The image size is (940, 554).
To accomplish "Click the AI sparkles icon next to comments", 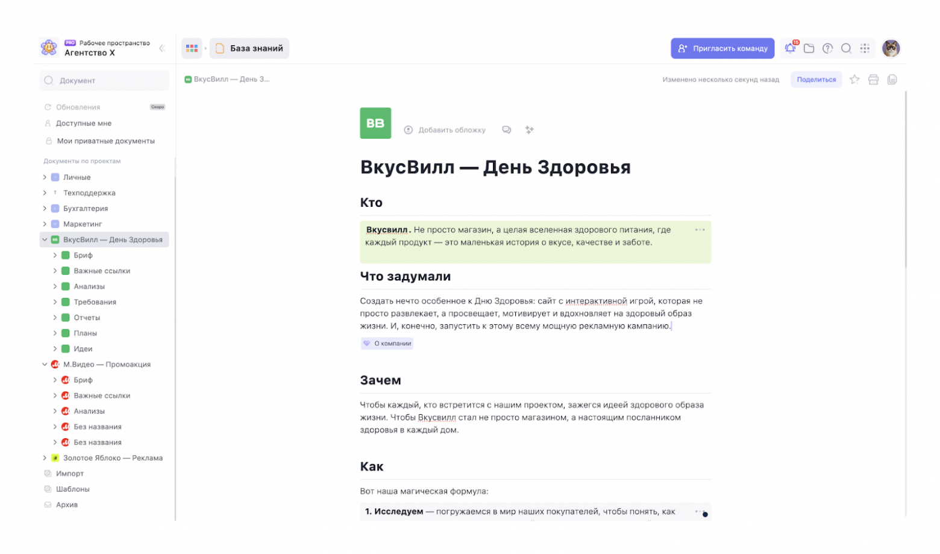I will (x=529, y=130).
